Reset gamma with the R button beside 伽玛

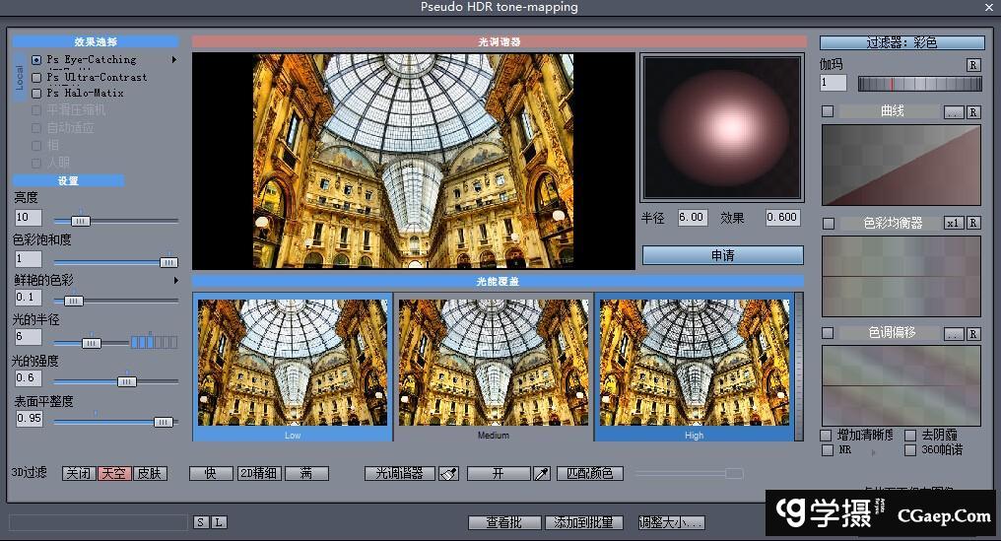click(973, 65)
